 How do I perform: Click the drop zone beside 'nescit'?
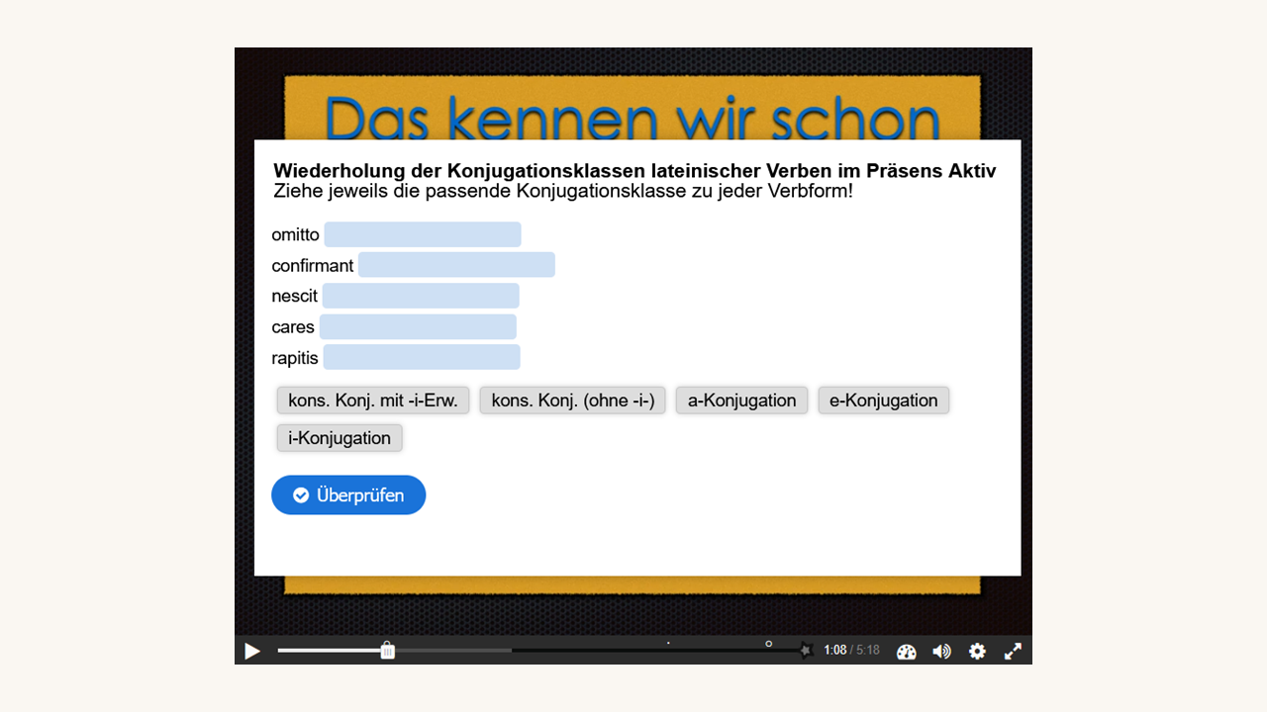pos(421,296)
